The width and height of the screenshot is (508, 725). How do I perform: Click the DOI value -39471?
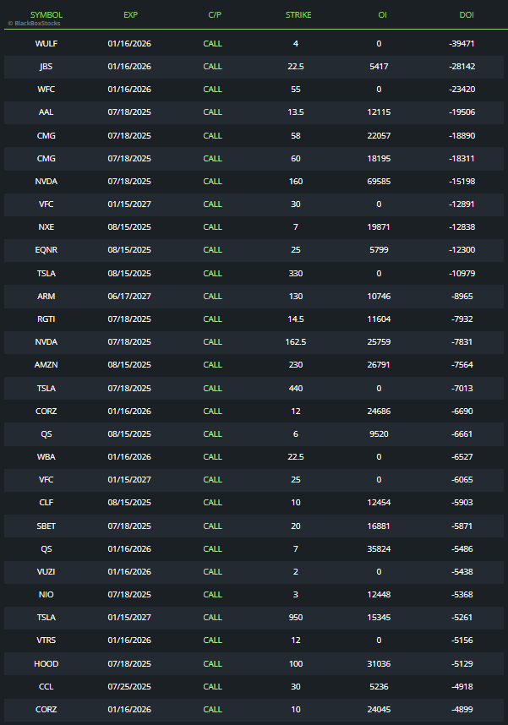(462, 43)
